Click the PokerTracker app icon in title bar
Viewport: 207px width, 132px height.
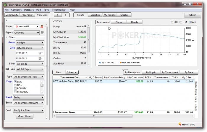(x=5, y=5)
